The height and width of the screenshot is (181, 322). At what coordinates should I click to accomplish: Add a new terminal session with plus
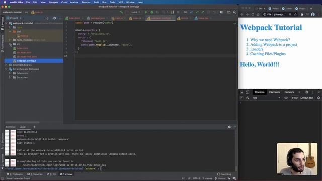pos(34,127)
